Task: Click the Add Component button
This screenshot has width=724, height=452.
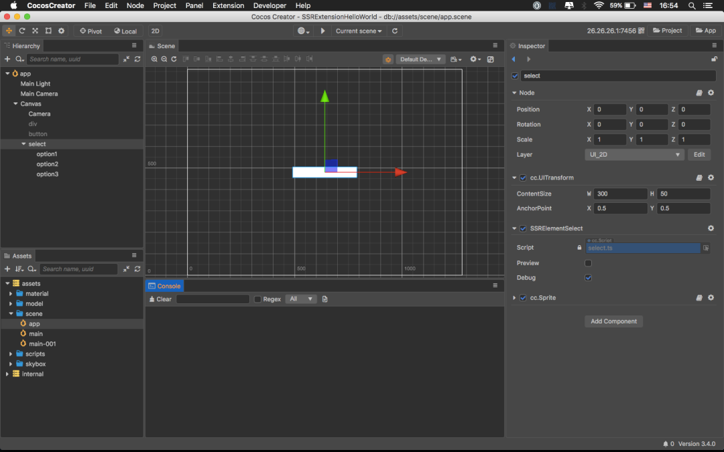Action: (613, 321)
